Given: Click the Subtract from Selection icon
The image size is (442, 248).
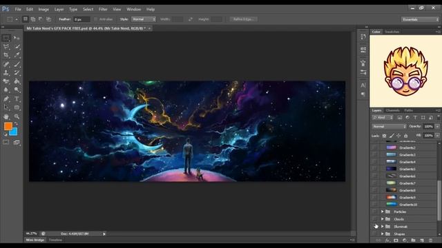Looking at the screenshot, I should point(41,19).
